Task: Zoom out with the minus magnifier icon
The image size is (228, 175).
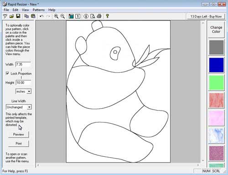Action: pyautogui.click(x=62, y=16)
